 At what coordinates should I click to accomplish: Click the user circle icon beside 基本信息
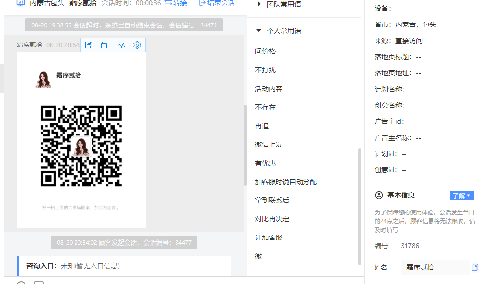pos(379,195)
